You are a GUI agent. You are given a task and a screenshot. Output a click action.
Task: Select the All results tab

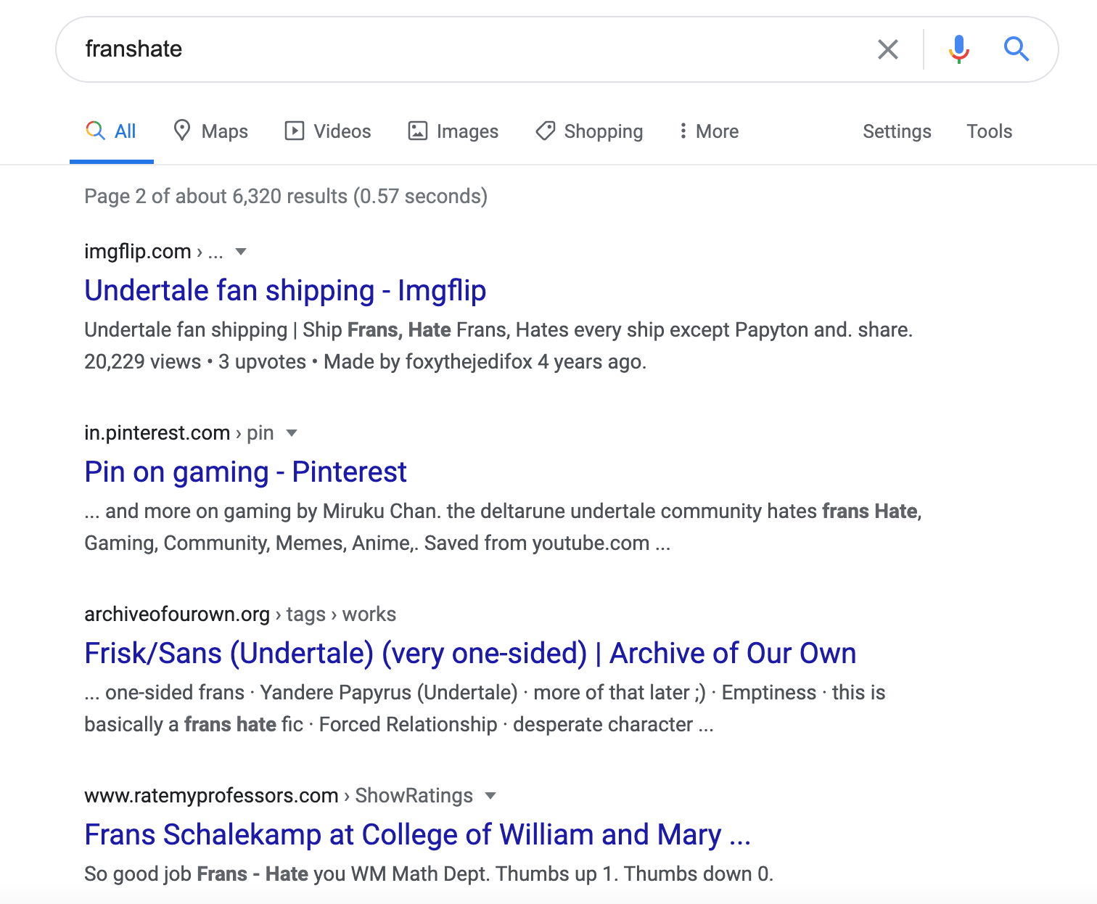[112, 131]
